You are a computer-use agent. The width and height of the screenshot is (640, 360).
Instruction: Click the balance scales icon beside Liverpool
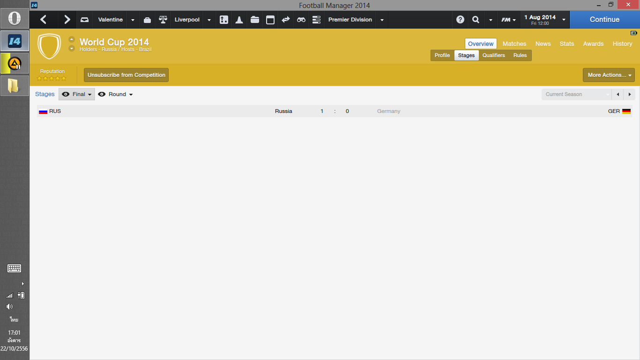tap(163, 20)
